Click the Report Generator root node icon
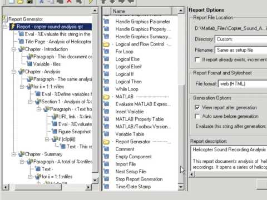 4,19
